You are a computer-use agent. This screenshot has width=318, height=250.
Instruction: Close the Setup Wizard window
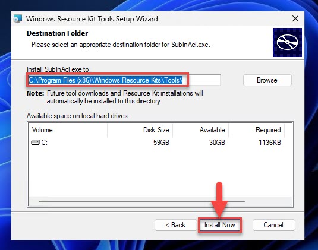coord(295,18)
